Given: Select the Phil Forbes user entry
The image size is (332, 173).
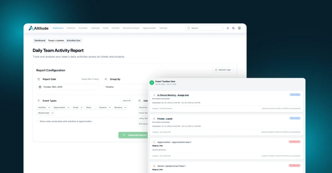Looking at the screenshot, I should coord(143,124).
